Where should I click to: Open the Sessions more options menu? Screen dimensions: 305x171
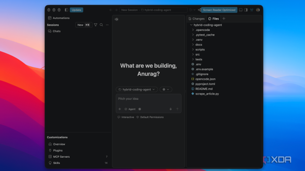(107, 25)
